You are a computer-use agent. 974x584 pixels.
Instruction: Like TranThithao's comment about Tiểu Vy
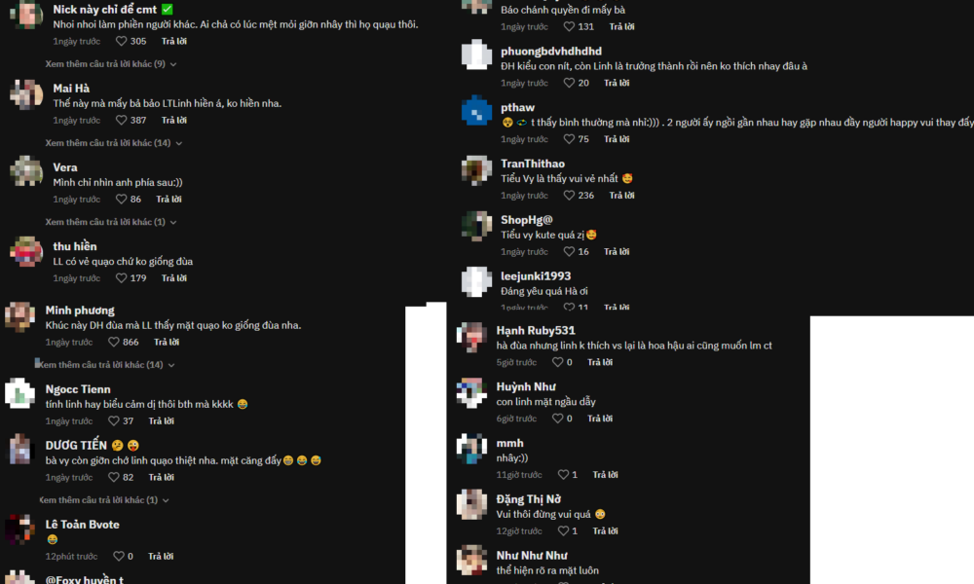pyautogui.click(x=569, y=196)
